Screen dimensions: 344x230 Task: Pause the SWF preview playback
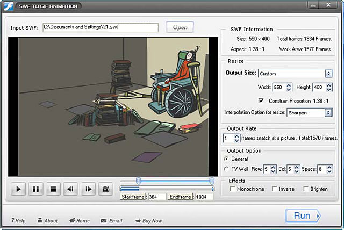tap(36, 189)
